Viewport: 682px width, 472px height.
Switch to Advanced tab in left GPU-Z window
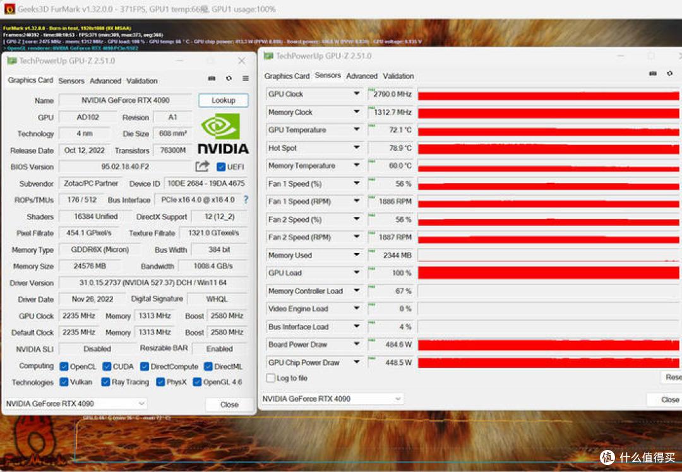tap(105, 81)
